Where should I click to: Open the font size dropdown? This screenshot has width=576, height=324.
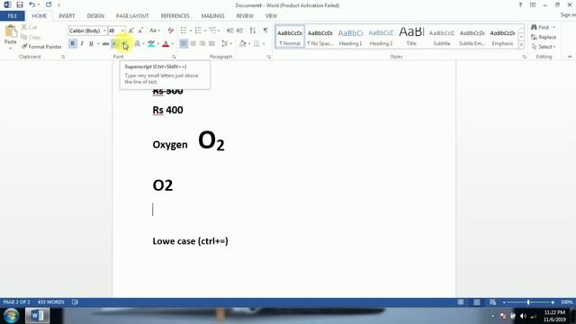pos(122,31)
